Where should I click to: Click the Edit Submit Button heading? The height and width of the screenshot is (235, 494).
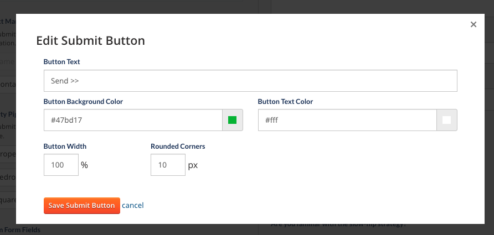pyautogui.click(x=90, y=41)
